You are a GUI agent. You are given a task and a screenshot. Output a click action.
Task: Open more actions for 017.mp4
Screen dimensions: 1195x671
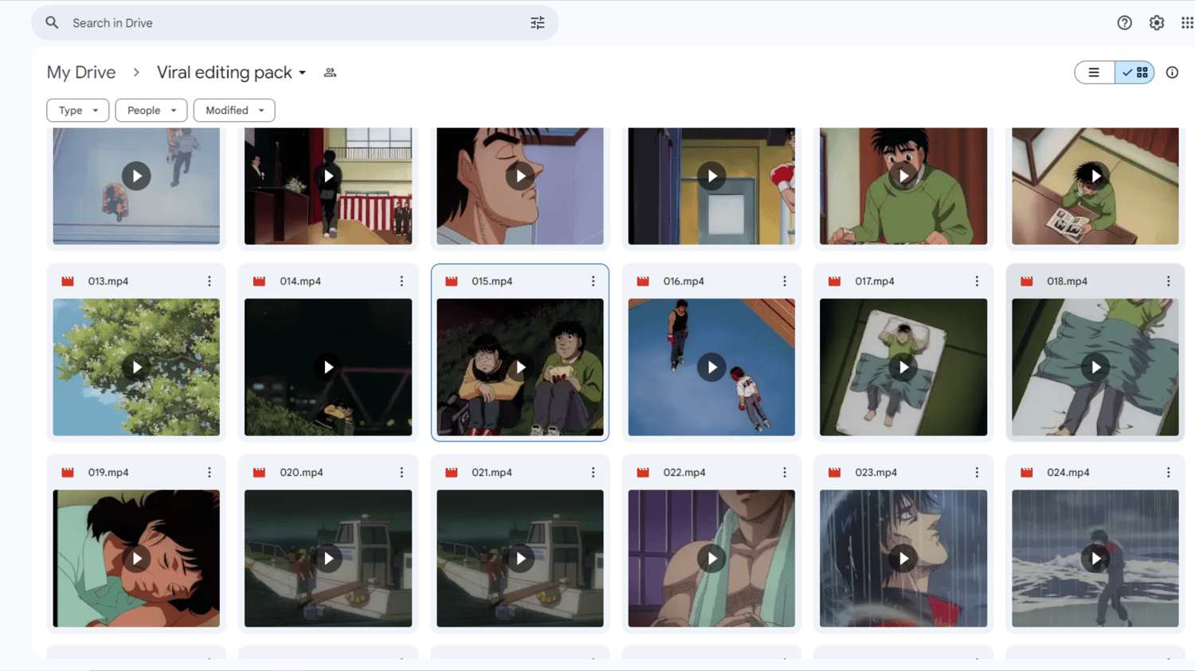[x=977, y=281]
